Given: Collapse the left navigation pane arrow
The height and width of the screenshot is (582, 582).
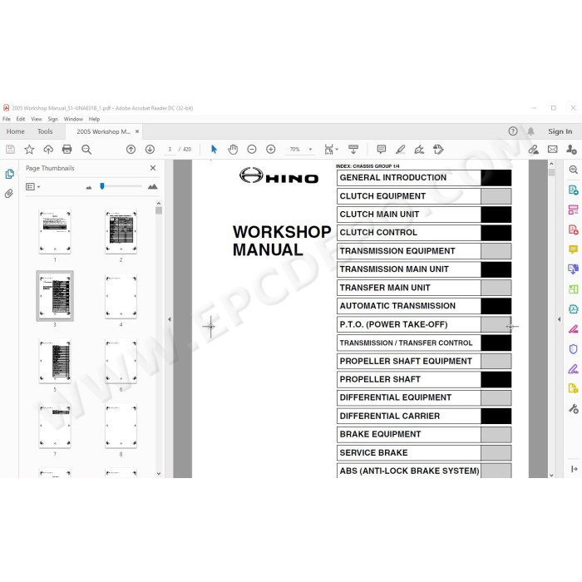Looking at the screenshot, I should tap(170, 318).
